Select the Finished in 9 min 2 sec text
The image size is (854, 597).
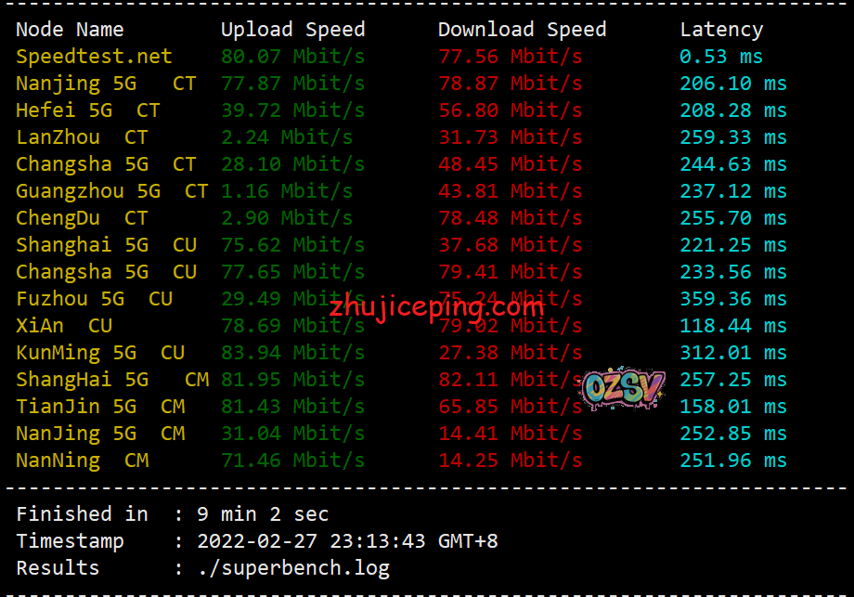(x=172, y=514)
